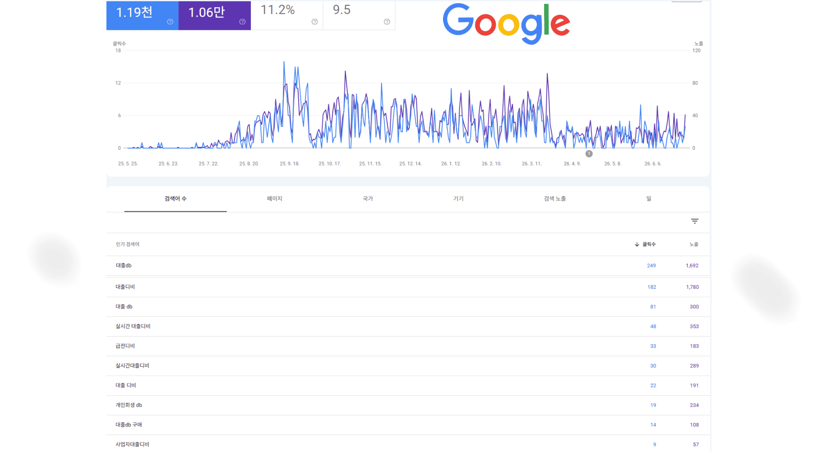818x460 pixels.
Task: Click the 인기 검색어 column header
Action: point(127,244)
